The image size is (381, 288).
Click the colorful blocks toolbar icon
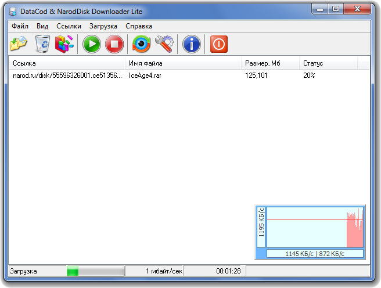click(64, 44)
